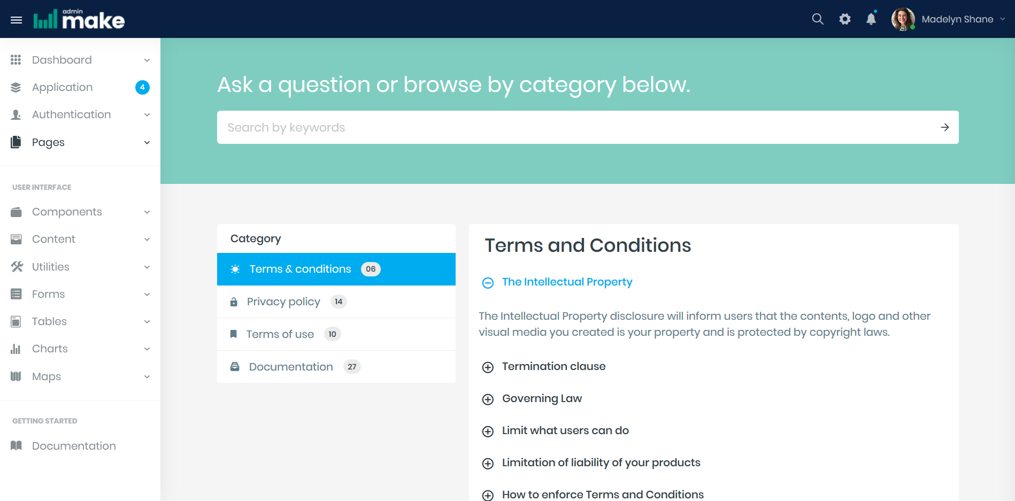Select the Privacy policy category
The height and width of the screenshot is (501, 1015).
283,302
